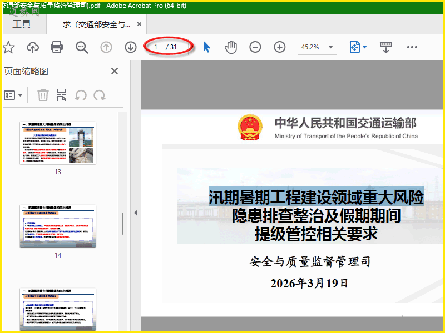Expand the fit page options arrow
445x333 pixels.
coord(365,47)
